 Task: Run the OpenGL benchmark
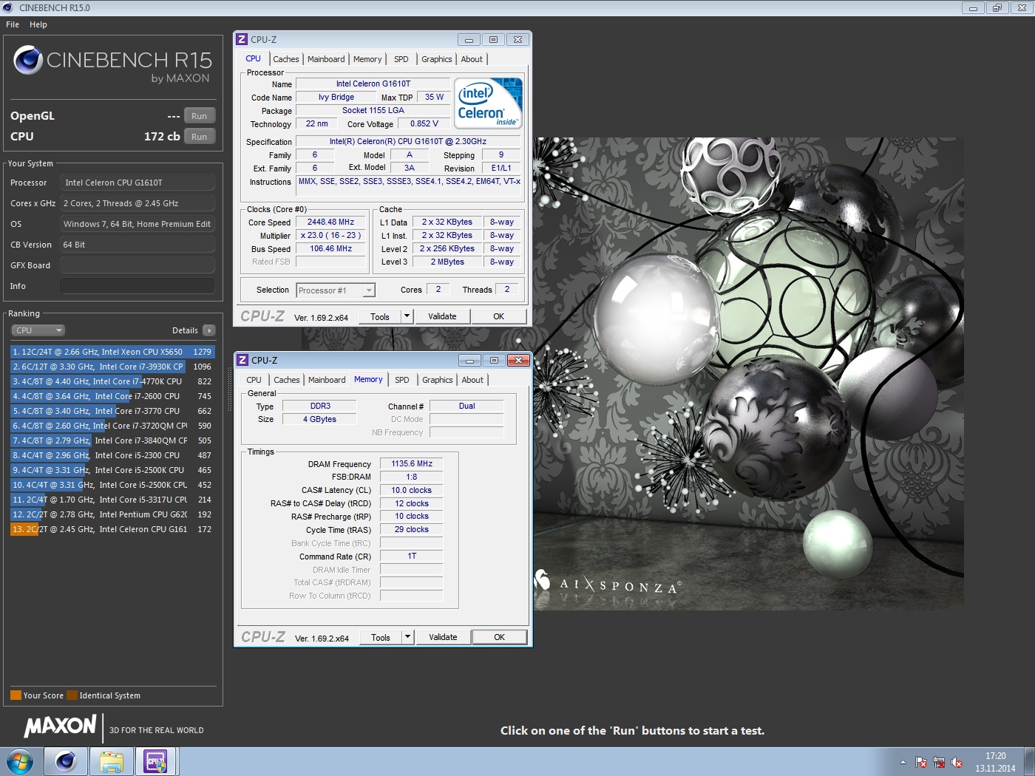pyautogui.click(x=200, y=116)
